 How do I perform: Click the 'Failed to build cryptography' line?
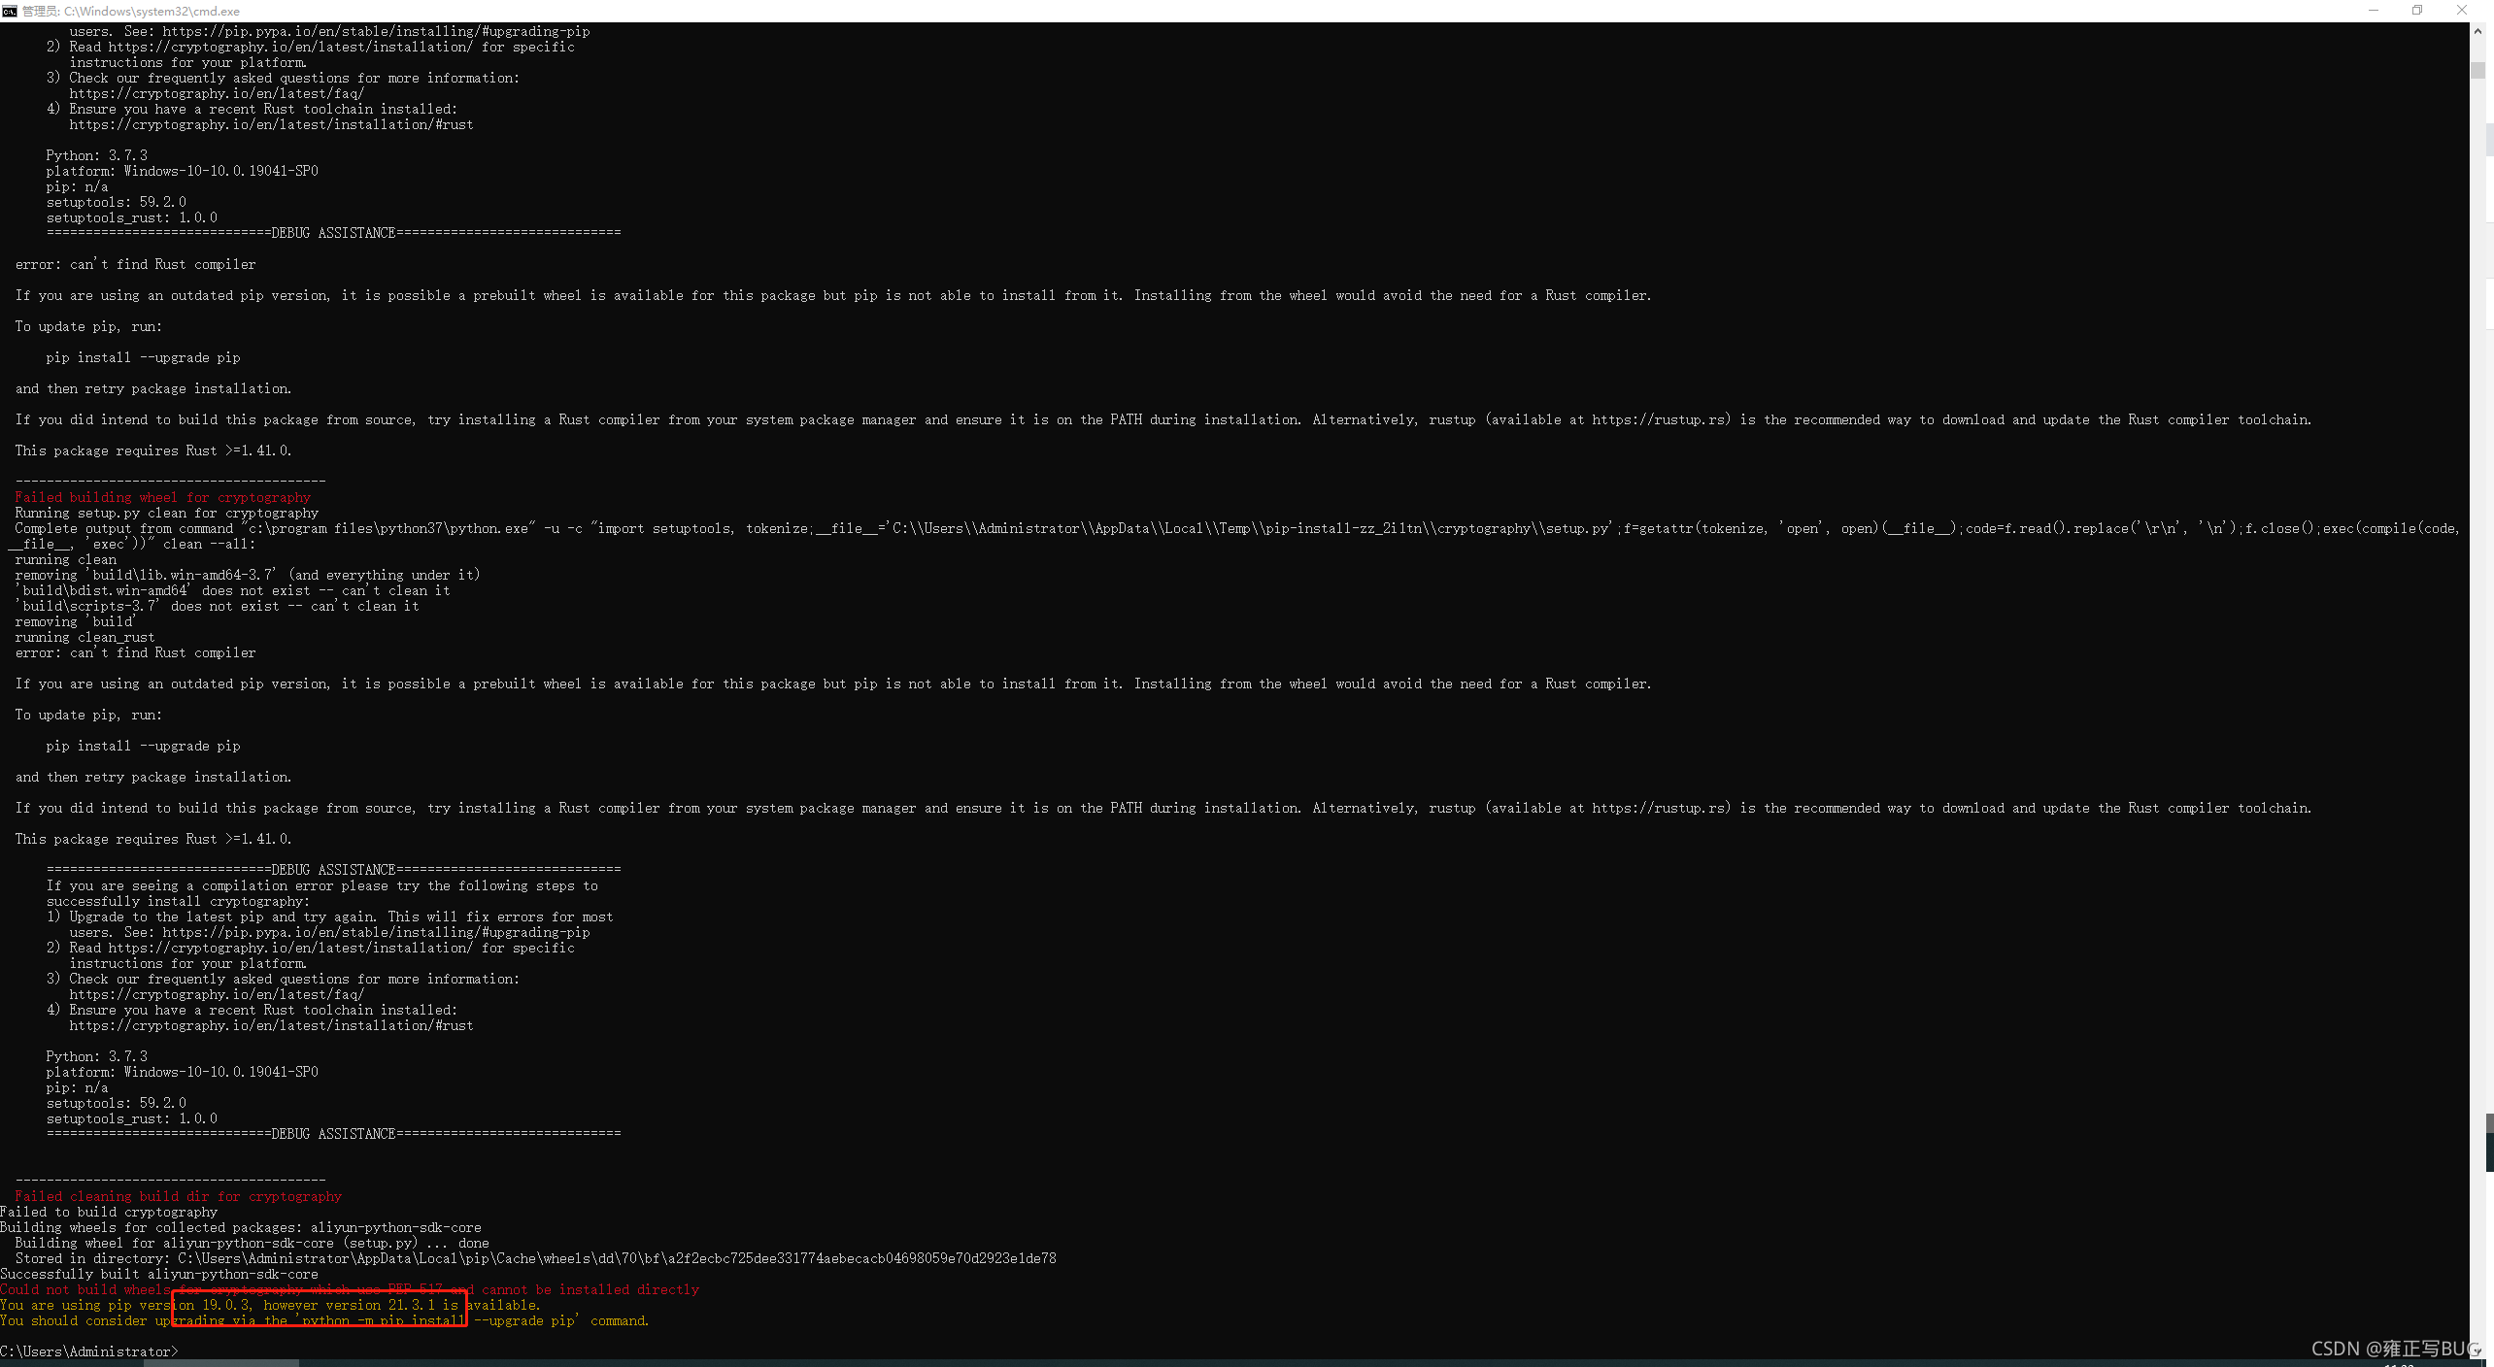coord(109,1212)
